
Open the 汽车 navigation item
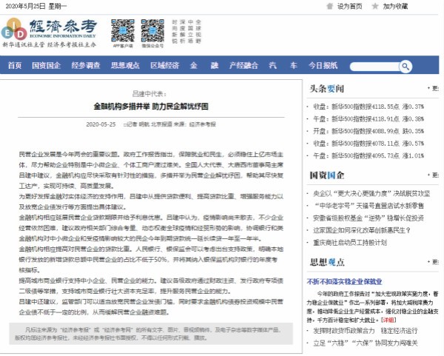[x=283, y=65]
